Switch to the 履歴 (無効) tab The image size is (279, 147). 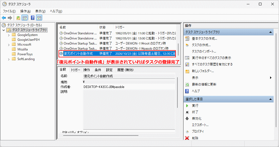coord(125,70)
